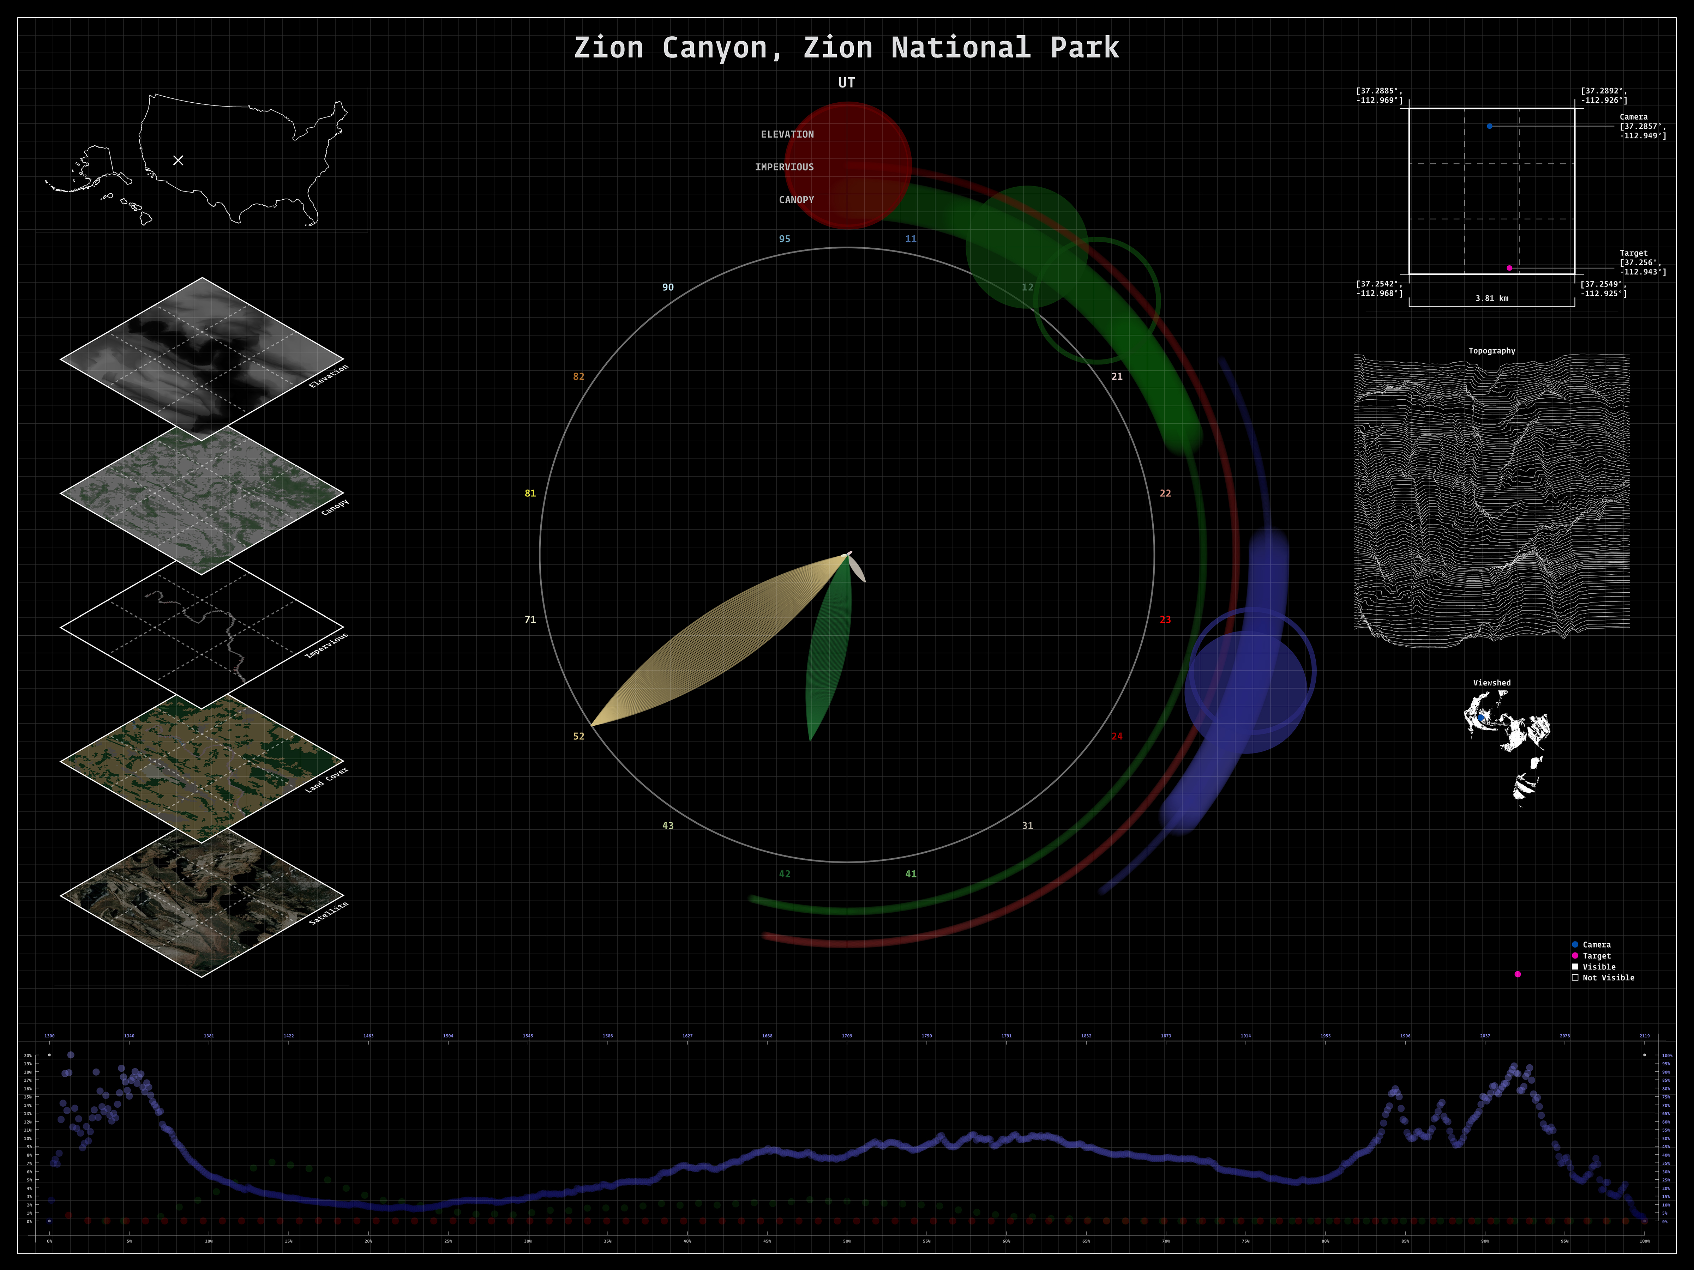Click the Target legend magenta dot
Viewport: 1694px width, 1270px height.
click(1575, 955)
